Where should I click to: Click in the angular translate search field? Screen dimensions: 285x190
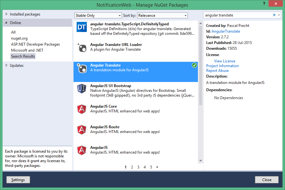(x=237, y=15)
